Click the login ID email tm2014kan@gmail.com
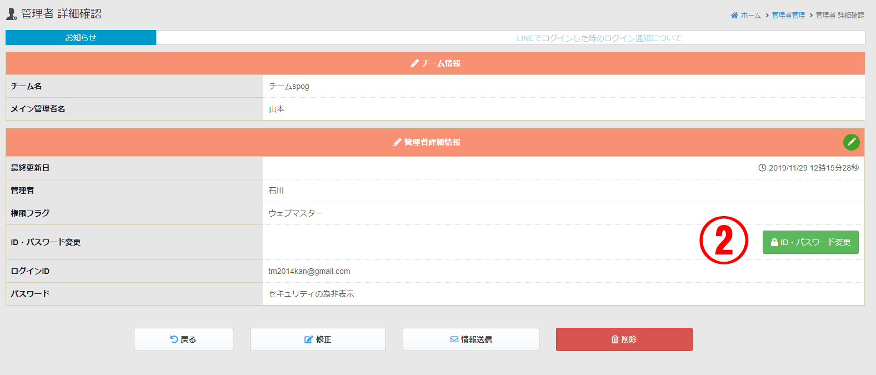Viewport: 876px width, 375px height. pyautogui.click(x=309, y=271)
